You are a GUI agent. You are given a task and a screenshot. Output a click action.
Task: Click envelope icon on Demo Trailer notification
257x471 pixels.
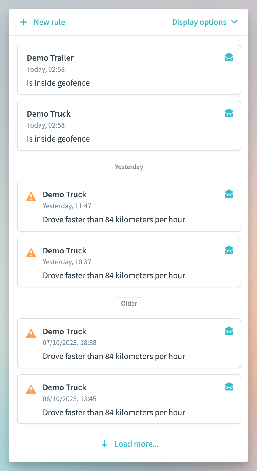[229, 57]
